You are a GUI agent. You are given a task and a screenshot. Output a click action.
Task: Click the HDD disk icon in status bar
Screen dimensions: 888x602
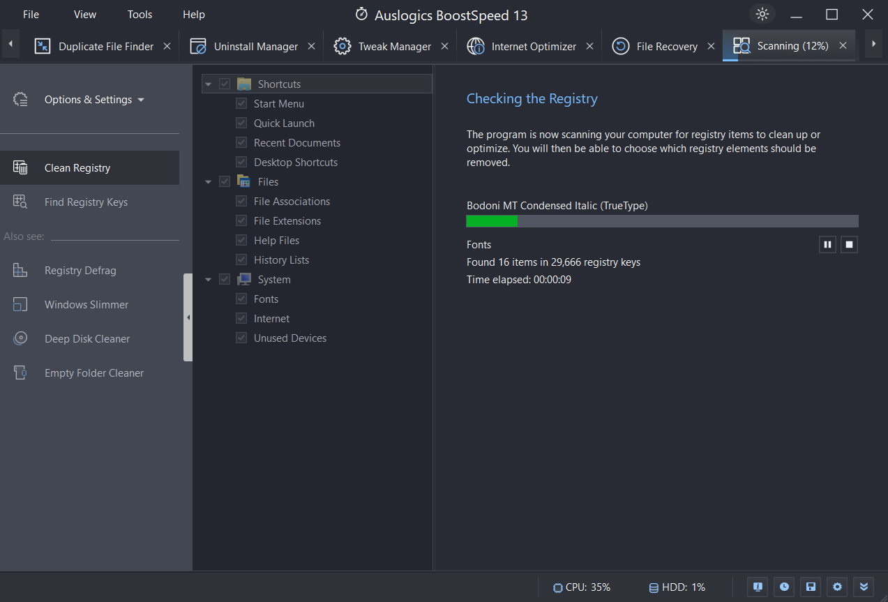coord(654,587)
